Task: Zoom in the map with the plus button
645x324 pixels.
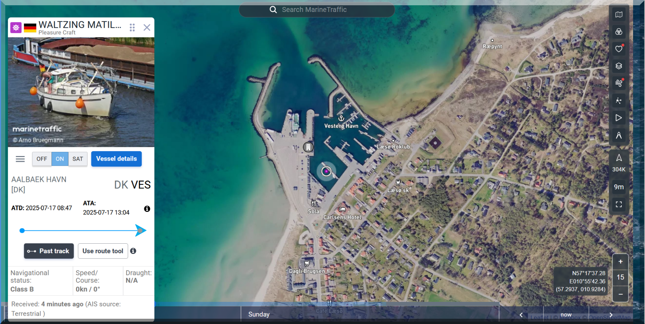Action: click(x=620, y=262)
